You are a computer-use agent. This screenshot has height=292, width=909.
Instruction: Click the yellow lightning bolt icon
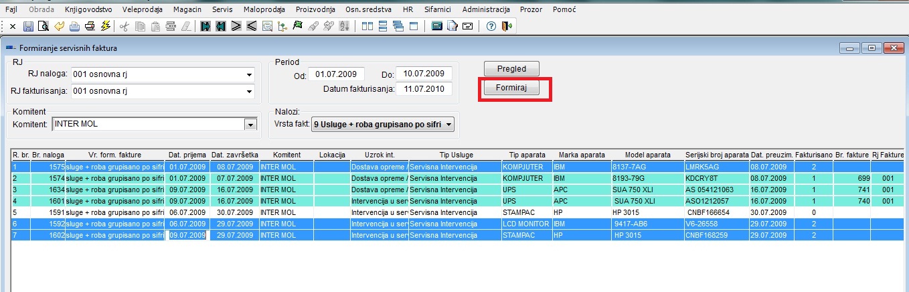tap(105, 27)
